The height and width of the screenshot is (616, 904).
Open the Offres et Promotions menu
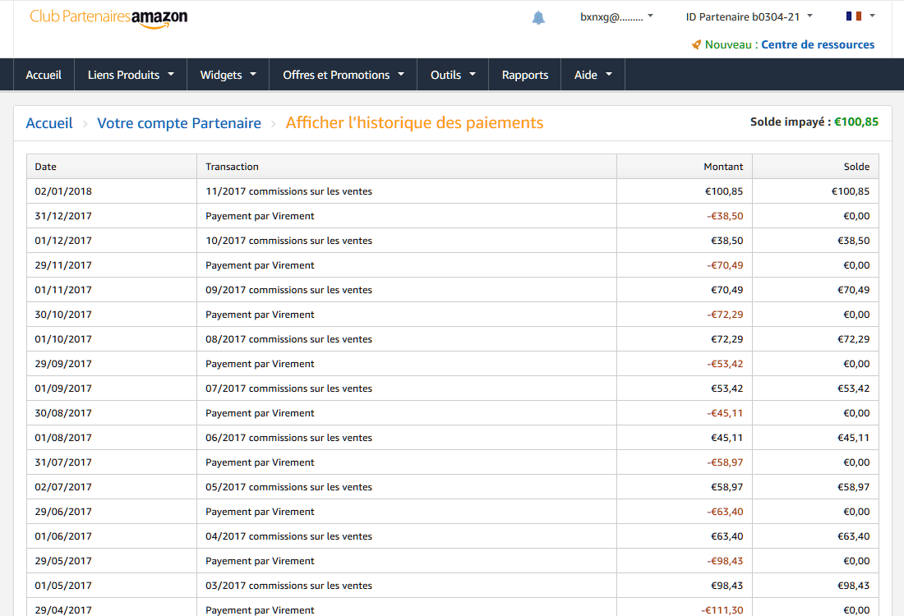[x=343, y=75]
